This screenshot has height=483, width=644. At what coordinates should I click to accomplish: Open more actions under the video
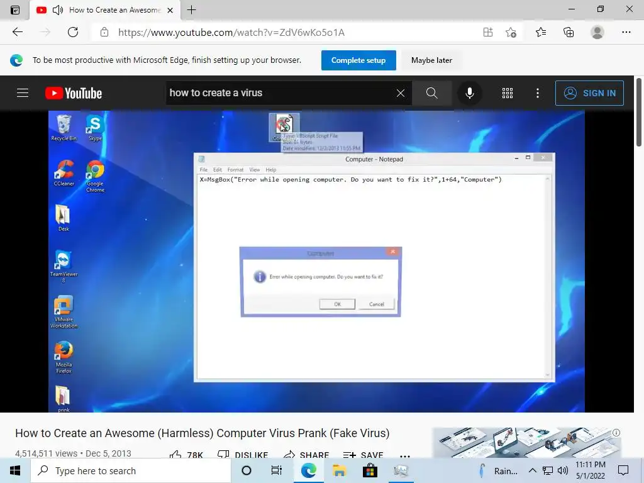pyautogui.click(x=405, y=455)
